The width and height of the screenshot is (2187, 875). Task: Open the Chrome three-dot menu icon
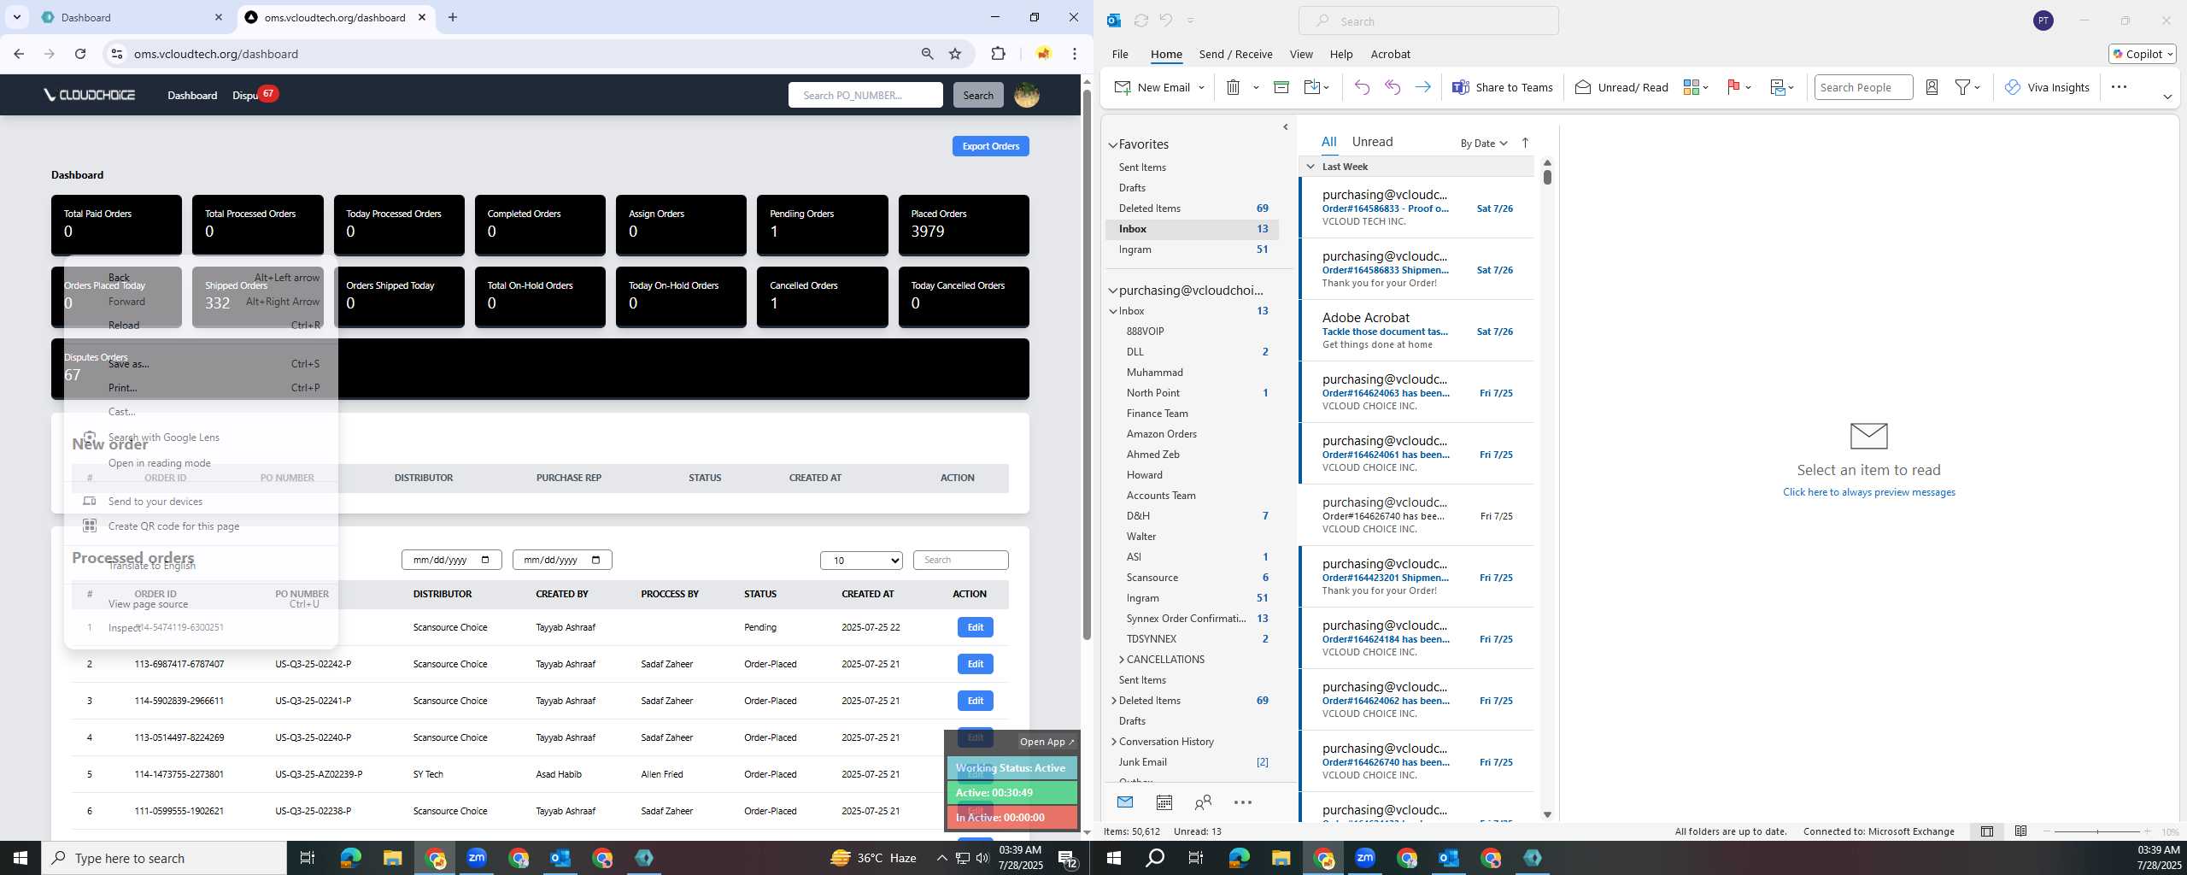pyautogui.click(x=1074, y=54)
